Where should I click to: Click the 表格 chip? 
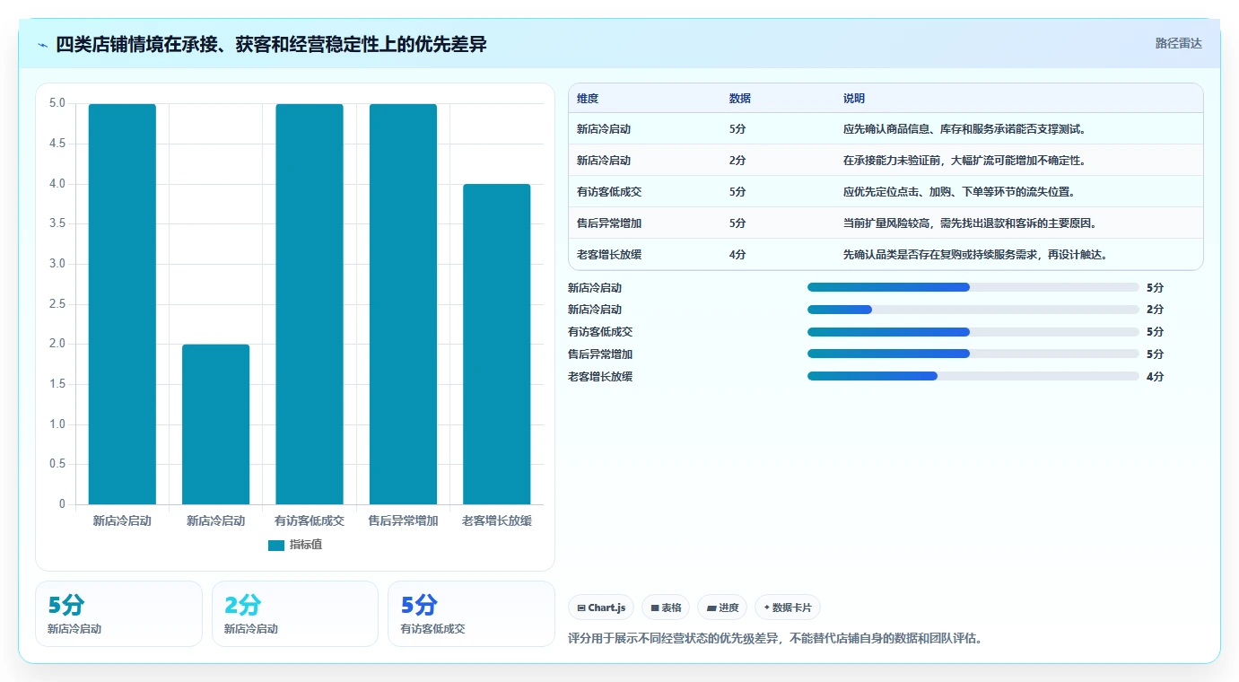(x=666, y=608)
